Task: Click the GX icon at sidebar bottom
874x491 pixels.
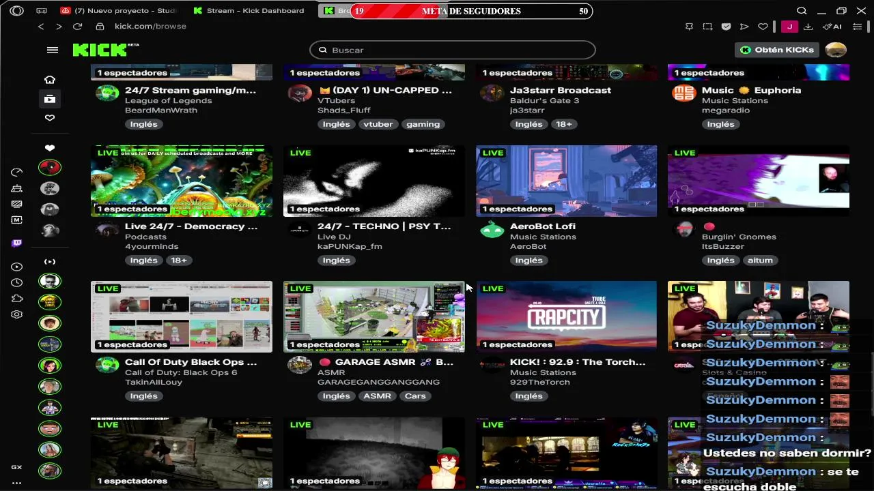Action: coord(16,467)
